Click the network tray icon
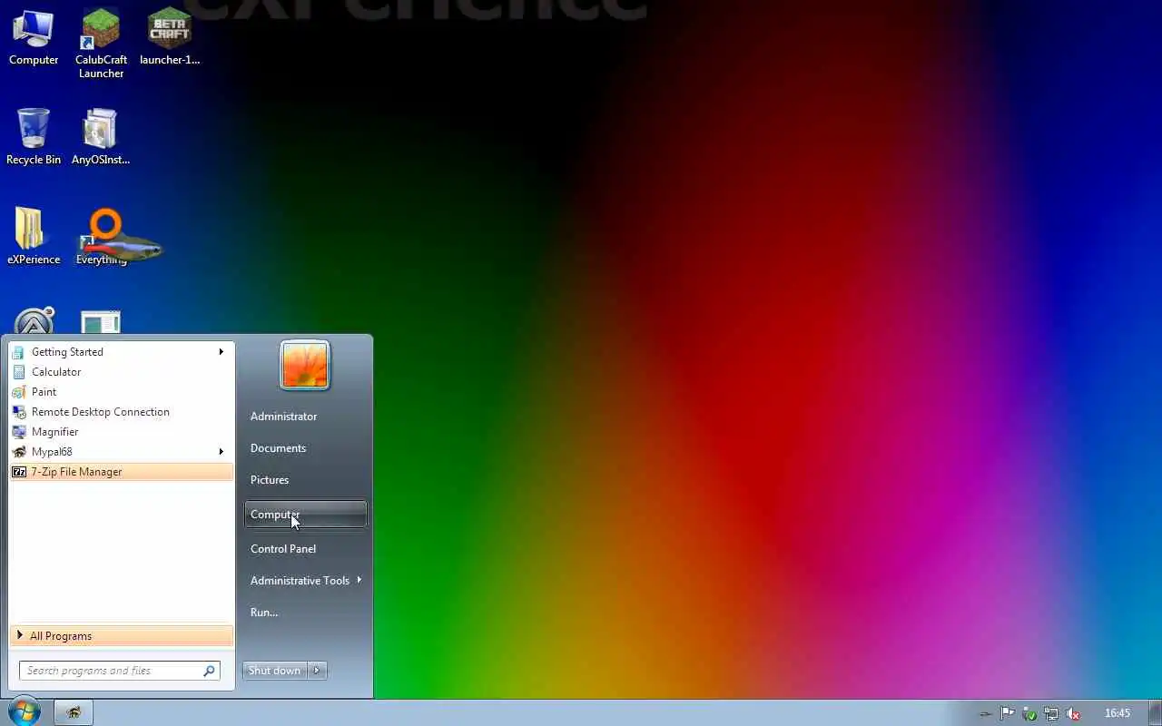Image resolution: width=1162 pixels, height=726 pixels. click(x=1051, y=713)
